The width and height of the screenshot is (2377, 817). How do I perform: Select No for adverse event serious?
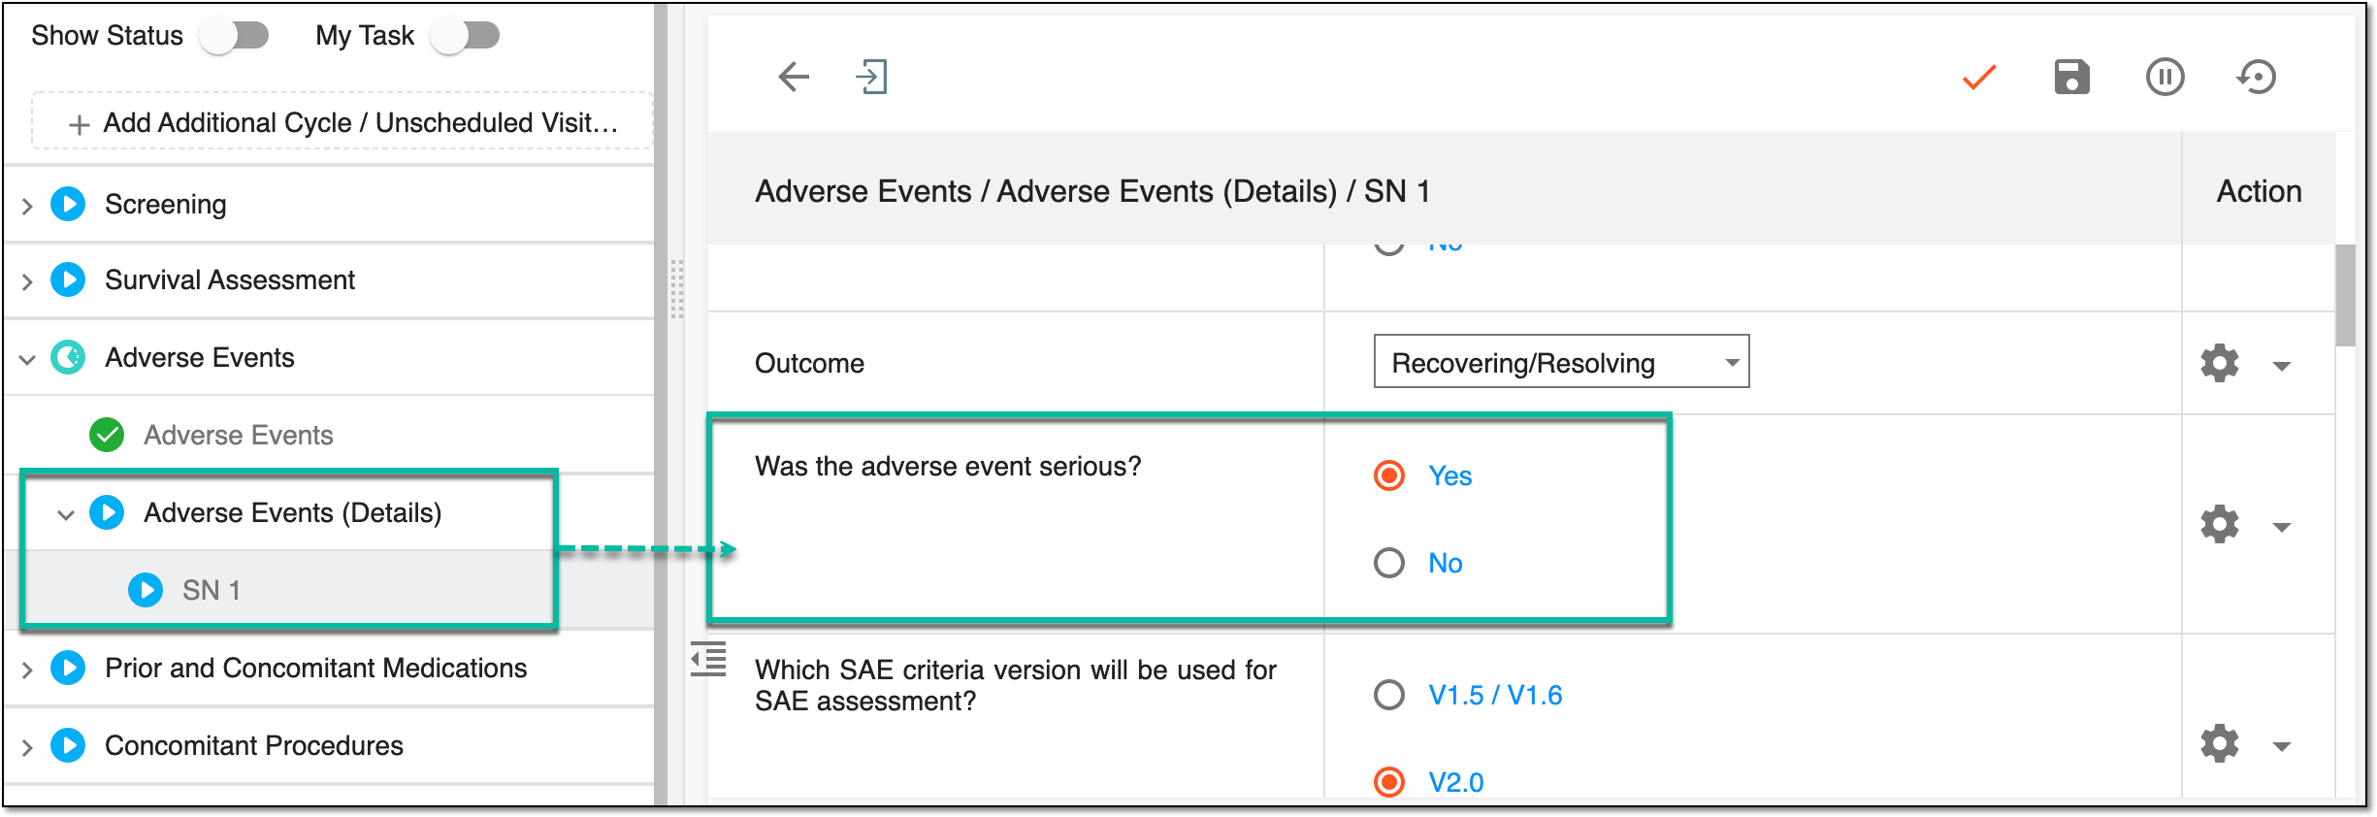[x=1389, y=563]
